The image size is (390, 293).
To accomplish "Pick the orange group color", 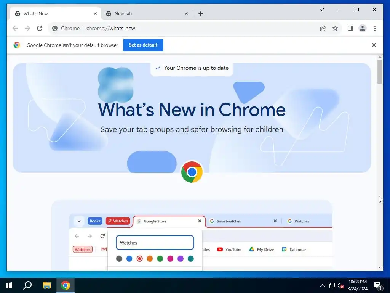I will click(150, 259).
